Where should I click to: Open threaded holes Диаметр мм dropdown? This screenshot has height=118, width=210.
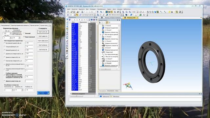(22, 90)
